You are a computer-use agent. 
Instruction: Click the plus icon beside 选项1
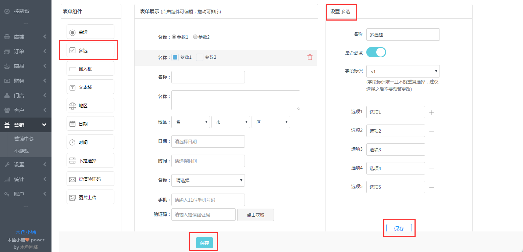point(431,112)
